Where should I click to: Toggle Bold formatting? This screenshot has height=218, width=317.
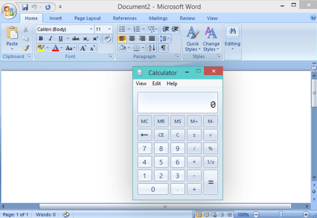(x=41, y=39)
